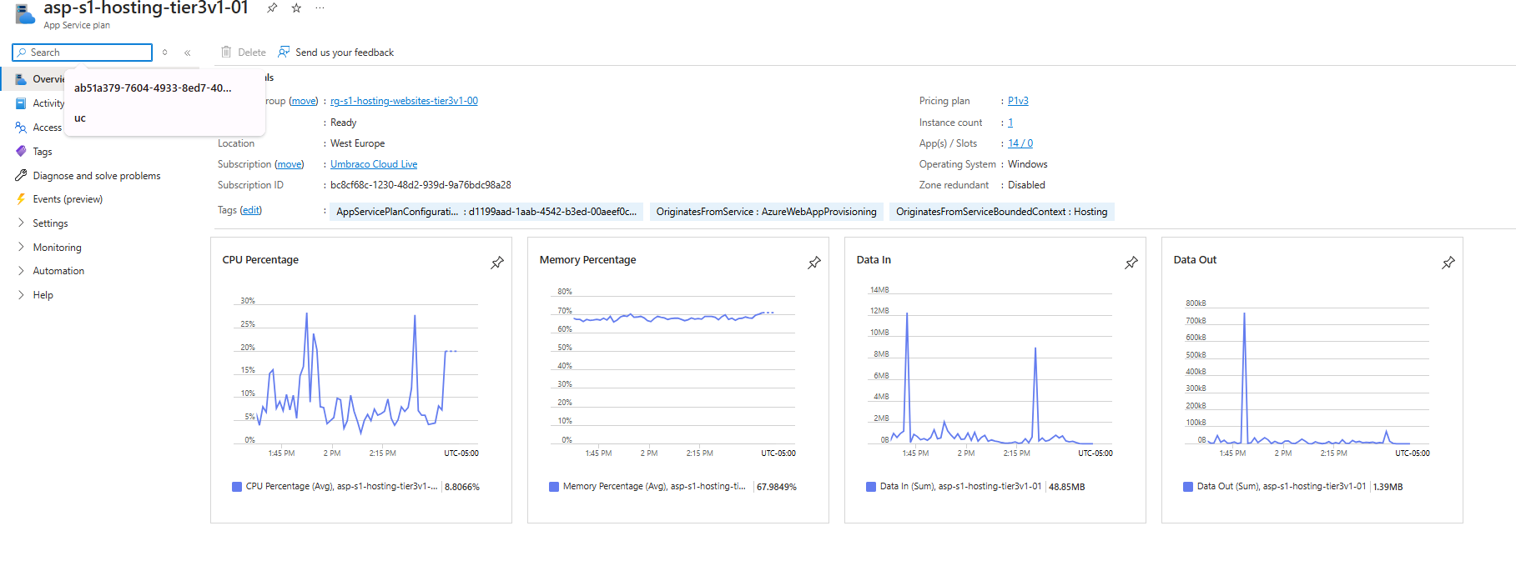1516x561 pixels.
Task: Open the Umbraco Cloud Live subscription link
Action: (x=374, y=164)
